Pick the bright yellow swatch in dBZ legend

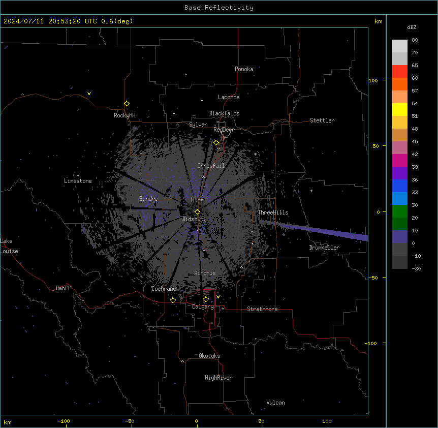pyautogui.click(x=399, y=109)
